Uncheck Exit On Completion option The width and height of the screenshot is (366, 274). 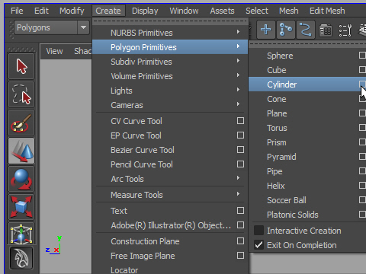[x=258, y=245]
